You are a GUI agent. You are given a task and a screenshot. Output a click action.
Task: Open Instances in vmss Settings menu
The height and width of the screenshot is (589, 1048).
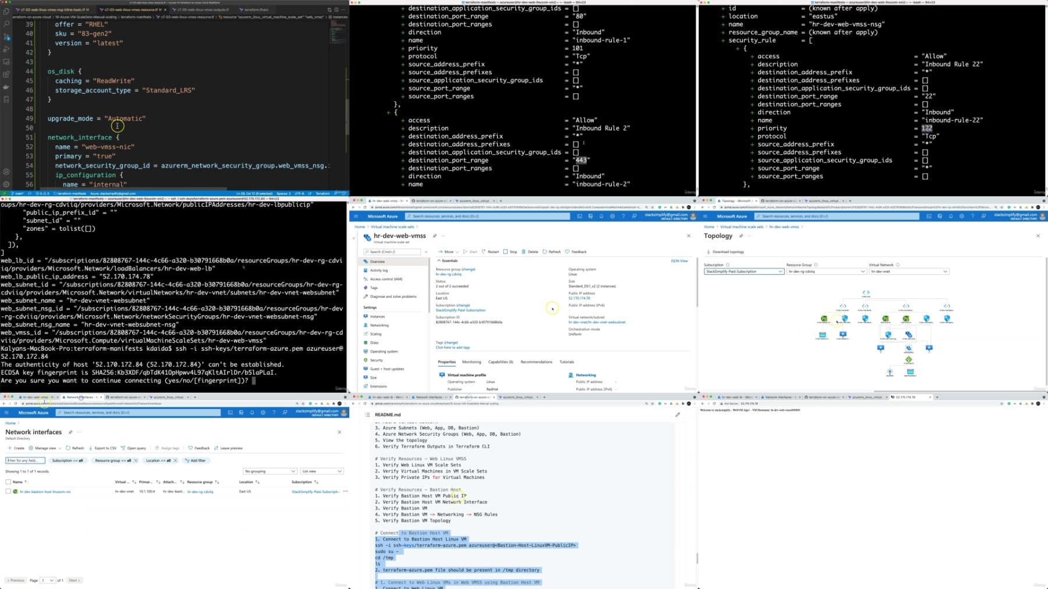pyautogui.click(x=377, y=316)
